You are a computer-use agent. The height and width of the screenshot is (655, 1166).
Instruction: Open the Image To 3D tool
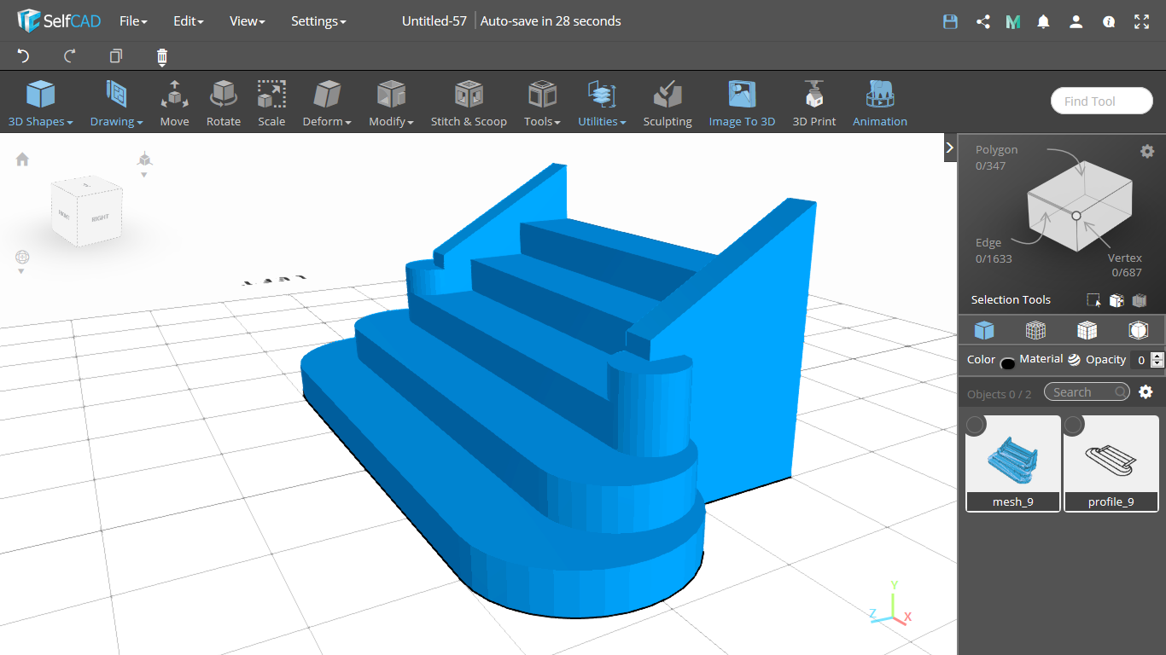742,103
